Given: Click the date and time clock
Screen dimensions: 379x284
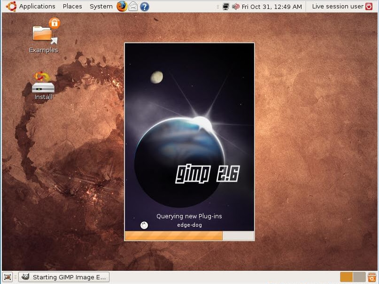Looking at the screenshot, I should (271, 7).
